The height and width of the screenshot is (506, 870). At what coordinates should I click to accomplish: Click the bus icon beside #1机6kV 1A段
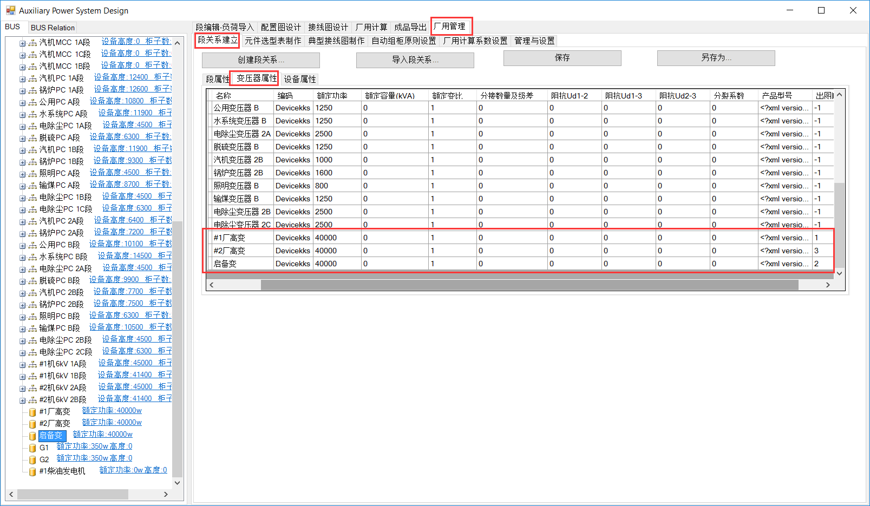32,364
